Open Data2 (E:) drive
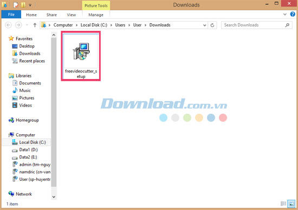Viewport: 298px width, 210px height. (28, 157)
